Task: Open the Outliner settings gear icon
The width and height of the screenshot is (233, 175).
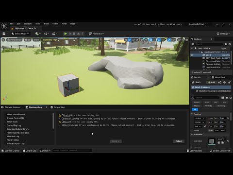Action: [230, 44]
